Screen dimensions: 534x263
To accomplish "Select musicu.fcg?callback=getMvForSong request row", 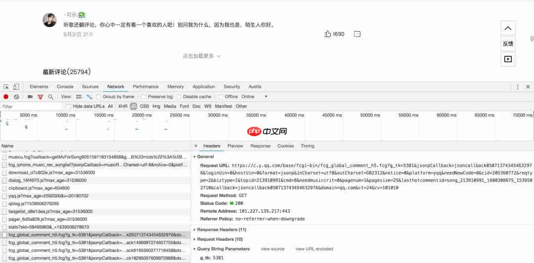I will pyautogui.click(x=95, y=157).
